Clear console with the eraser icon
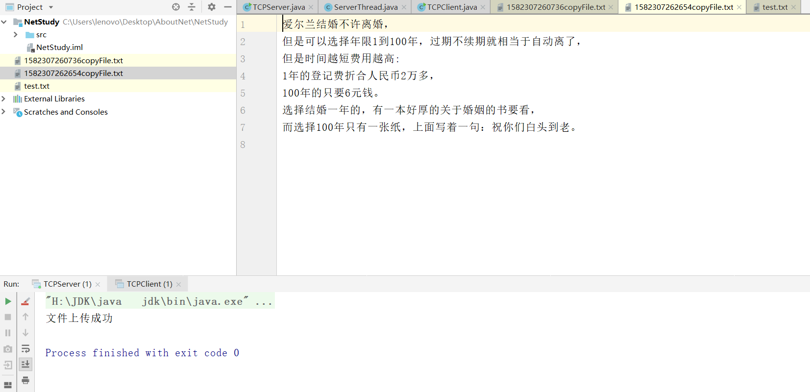This screenshot has width=810, height=392. coord(25,301)
